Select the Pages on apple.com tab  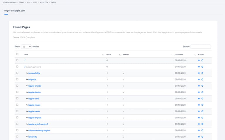pyautogui.click(x=15, y=11)
